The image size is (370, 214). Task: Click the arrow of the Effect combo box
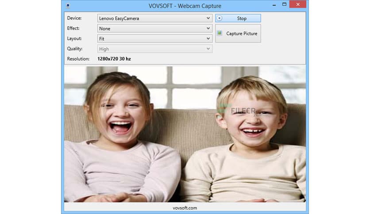[208, 28]
